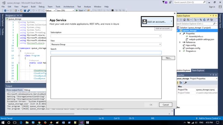Open the Server Explorer side tab
This screenshot has height=125, width=223.
pyautogui.click(x=2, y=20)
